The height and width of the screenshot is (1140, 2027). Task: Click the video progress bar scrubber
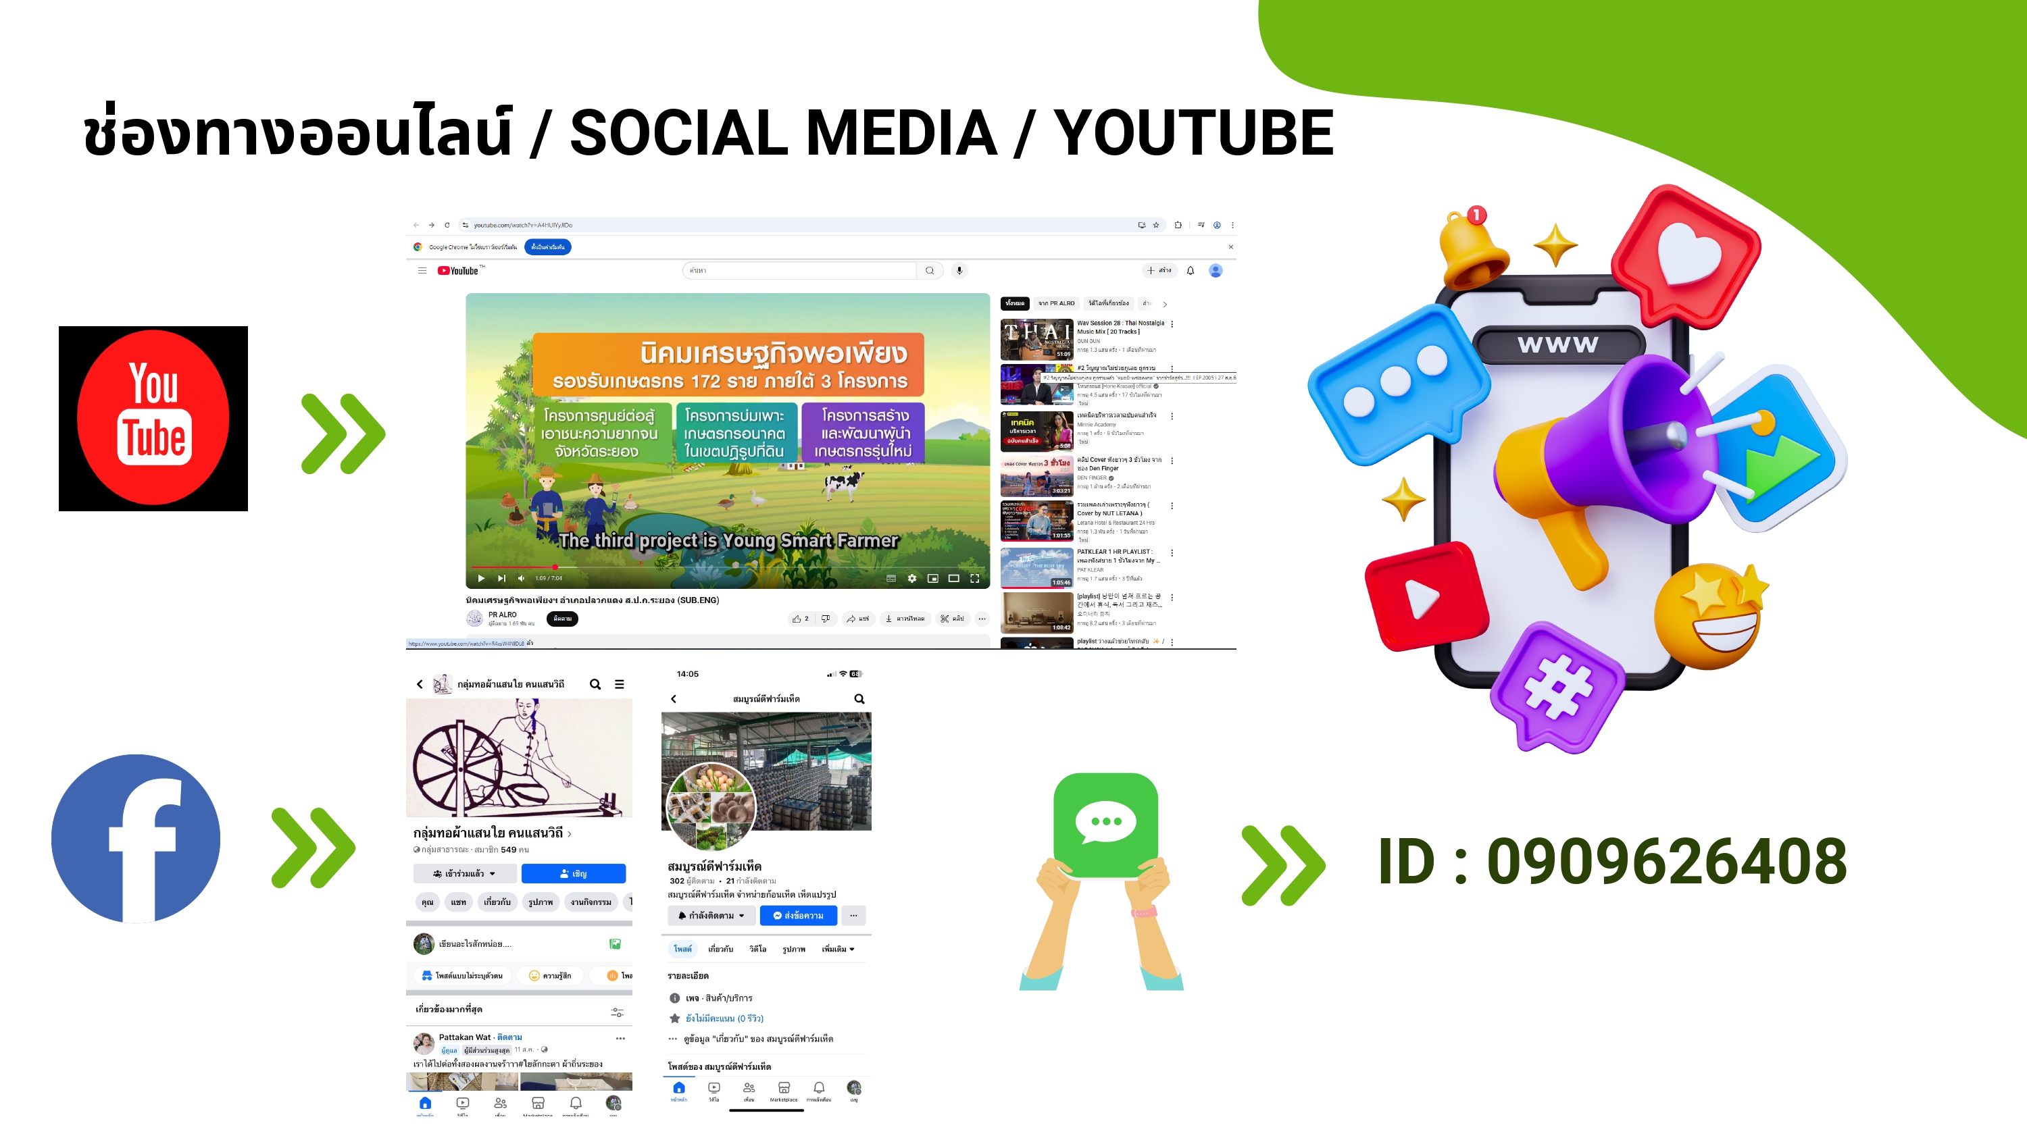point(555,567)
